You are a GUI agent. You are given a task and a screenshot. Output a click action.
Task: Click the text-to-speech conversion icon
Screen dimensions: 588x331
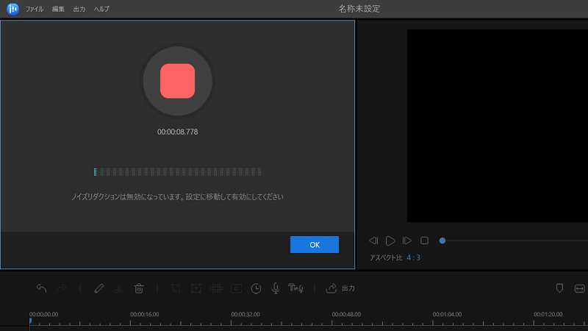[296, 288]
